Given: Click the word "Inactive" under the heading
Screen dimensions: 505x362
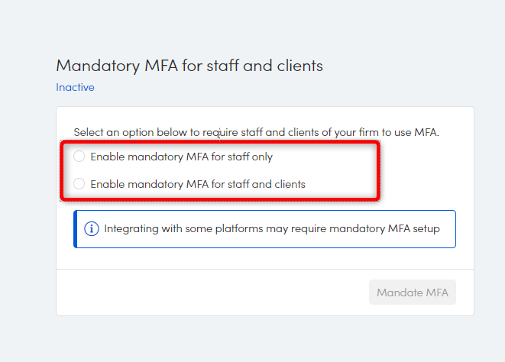Looking at the screenshot, I should click(75, 88).
